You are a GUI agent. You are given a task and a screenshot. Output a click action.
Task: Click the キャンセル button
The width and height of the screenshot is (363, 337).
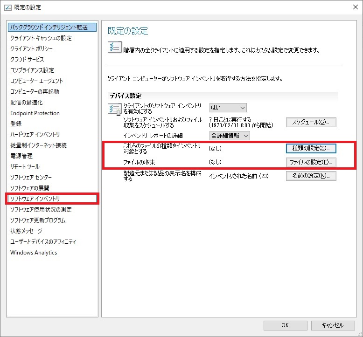333,325
